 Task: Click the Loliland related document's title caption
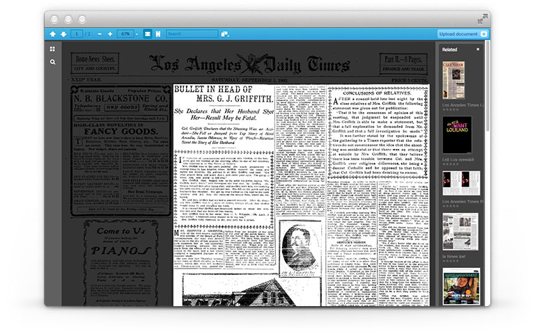[x=458, y=159]
